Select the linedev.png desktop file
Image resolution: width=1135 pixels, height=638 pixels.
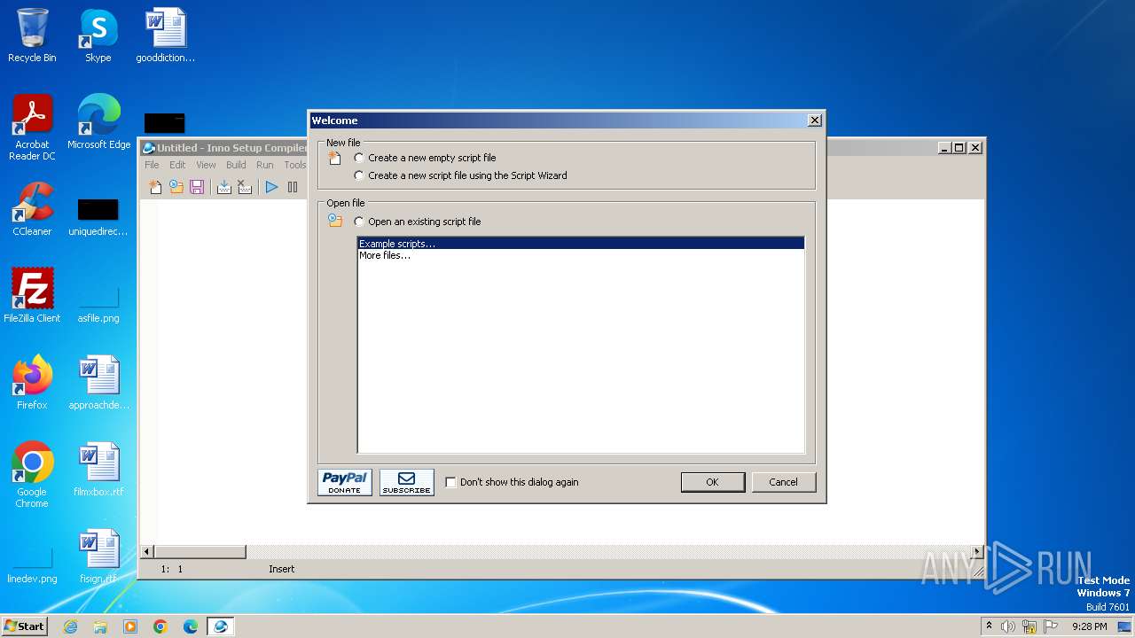(x=32, y=565)
